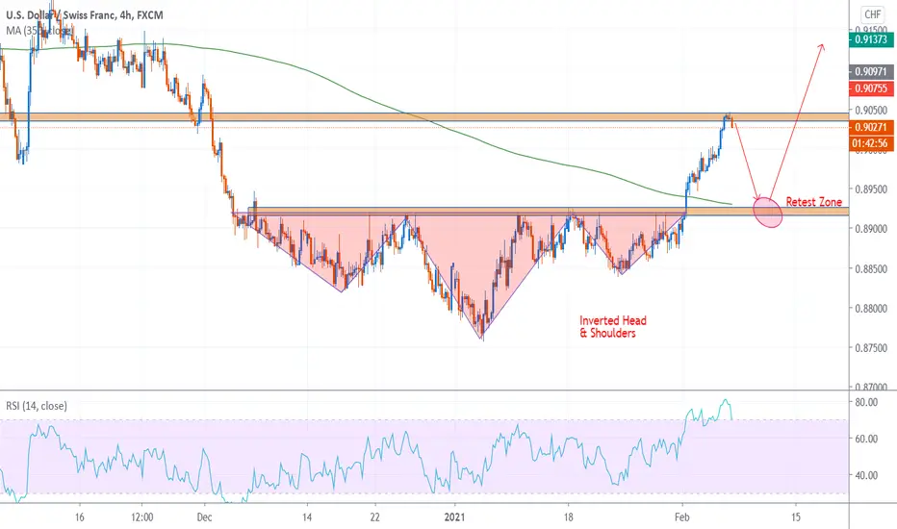The height and width of the screenshot is (529, 897).
Task: Click the 0.90971 gray price label
Action: 871,72
